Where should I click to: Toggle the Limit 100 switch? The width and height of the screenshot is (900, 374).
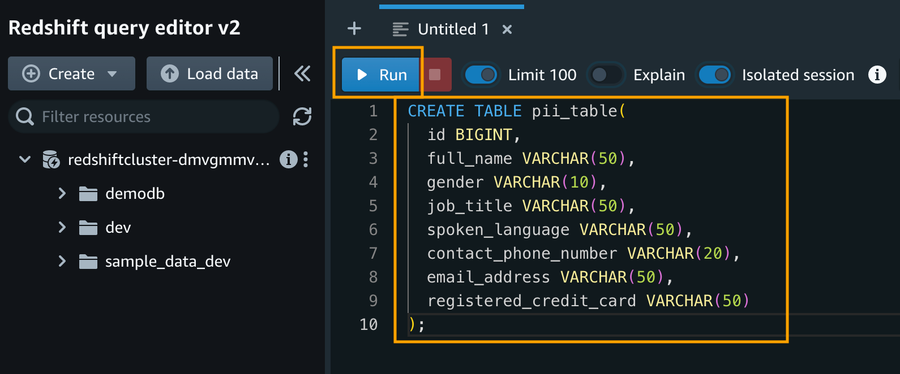pos(481,75)
